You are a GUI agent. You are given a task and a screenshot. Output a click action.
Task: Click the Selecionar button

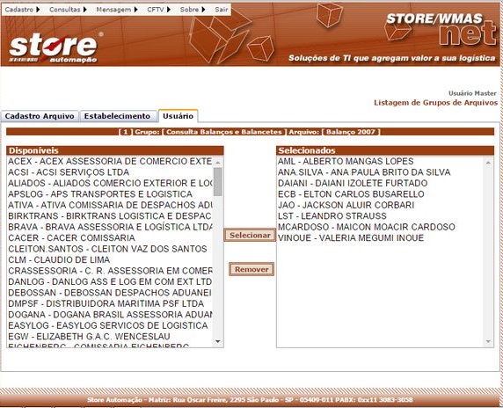pos(250,235)
